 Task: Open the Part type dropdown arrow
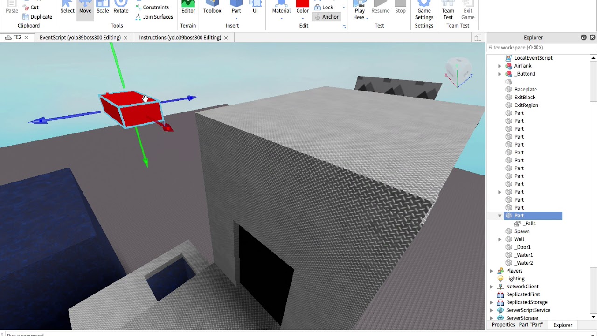tap(236, 19)
